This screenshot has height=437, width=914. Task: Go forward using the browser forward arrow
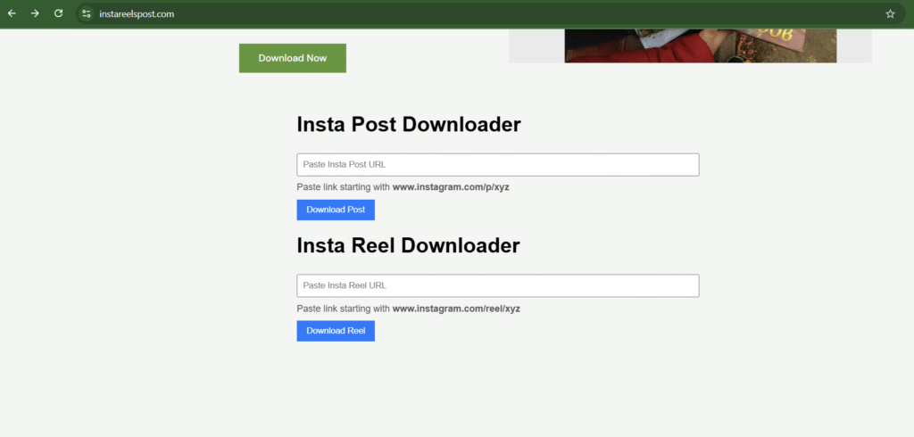[35, 13]
